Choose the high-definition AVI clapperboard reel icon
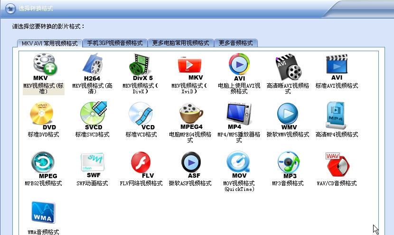Image resolution: width=394 pixels, height=235 pixels. pos(288,66)
